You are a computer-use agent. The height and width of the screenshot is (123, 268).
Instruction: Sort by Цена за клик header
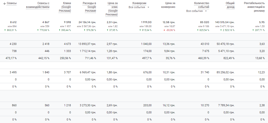click(112, 9)
